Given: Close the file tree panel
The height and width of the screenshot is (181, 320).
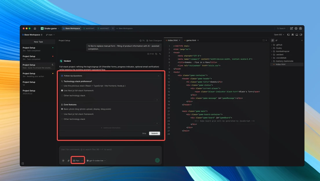Looking at the screenshot, I should 302,40.
